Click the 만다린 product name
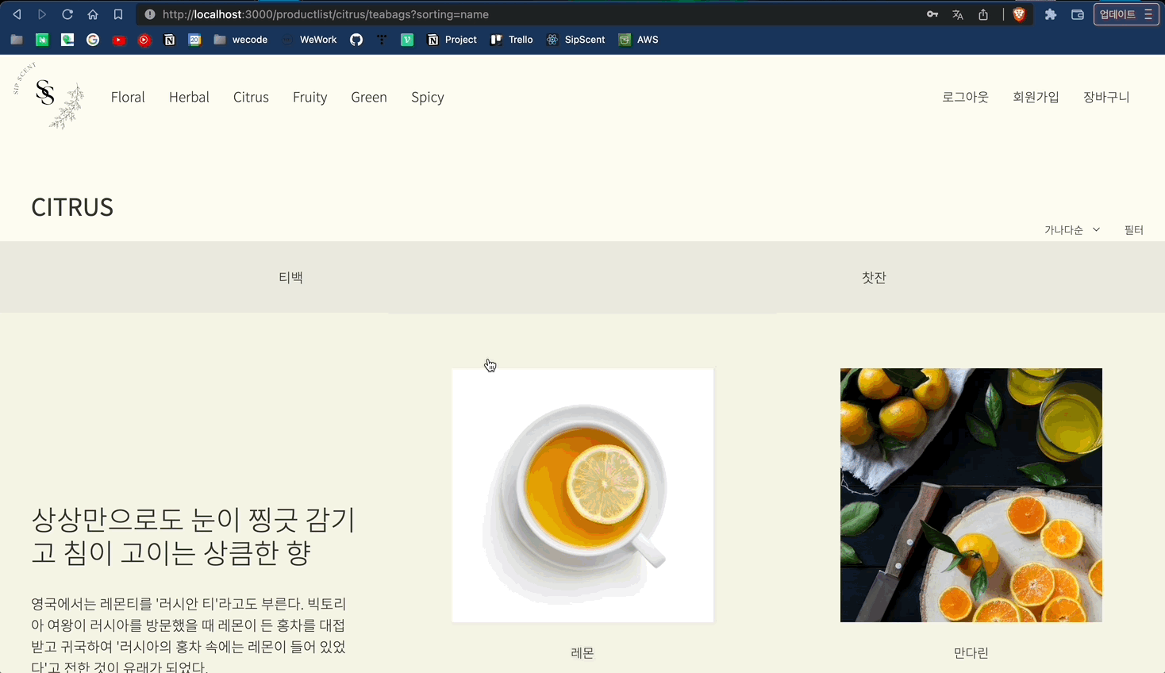 (x=971, y=653)
